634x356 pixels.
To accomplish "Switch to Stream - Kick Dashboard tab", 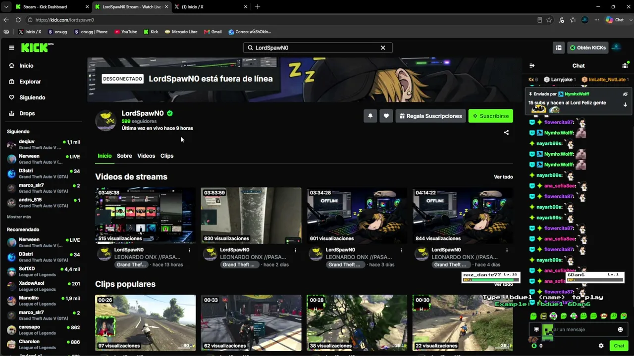I will point(52,7).
